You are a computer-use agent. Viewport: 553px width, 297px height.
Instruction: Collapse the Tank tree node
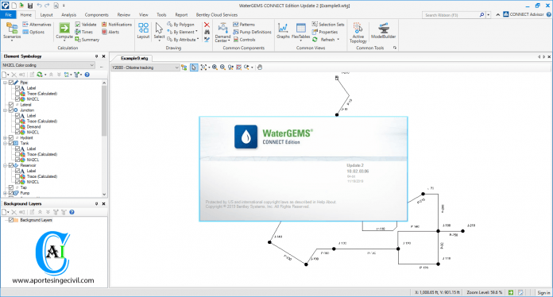[5, 144]
